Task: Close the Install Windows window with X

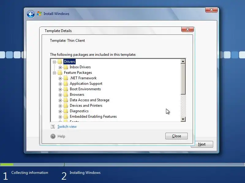Action: pyautogui.click(x=211, y=10)
